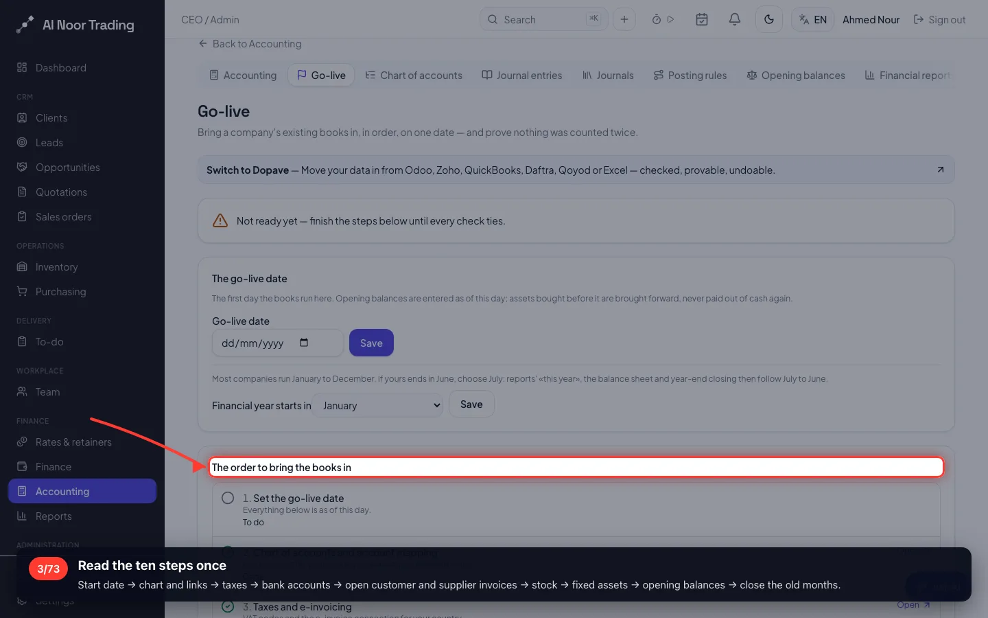Click the plus quick-add icon
The image size is (988, 618).
624,19
